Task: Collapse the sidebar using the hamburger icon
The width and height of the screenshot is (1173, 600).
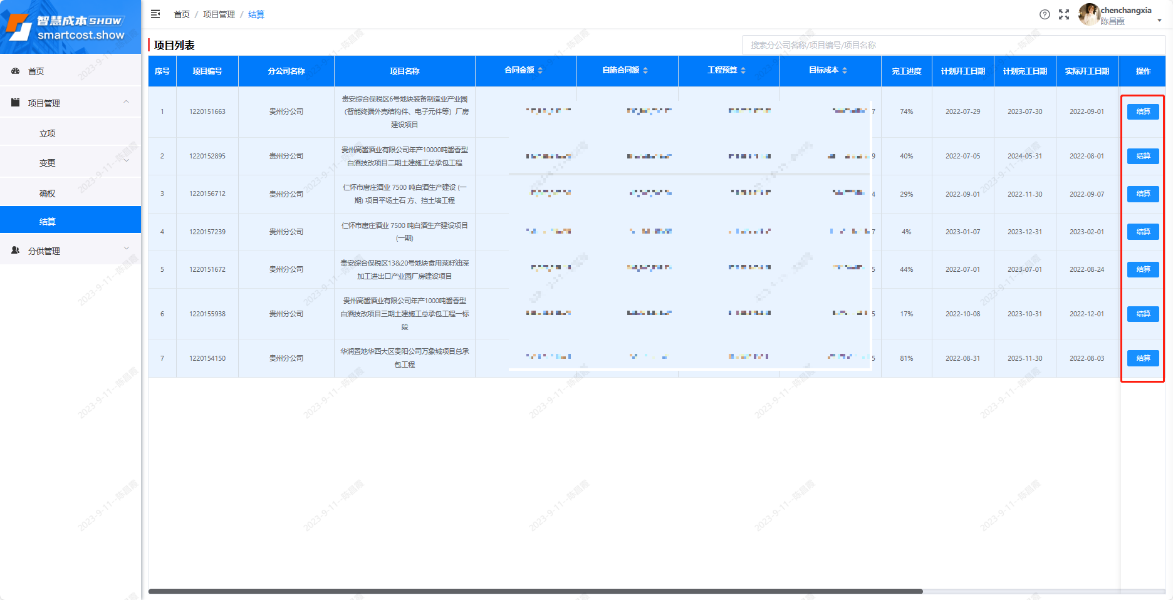Action: click(155, 14)
